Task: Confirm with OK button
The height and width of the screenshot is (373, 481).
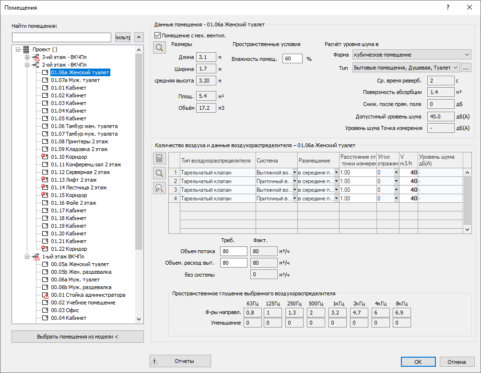Action: coord(418,361)
